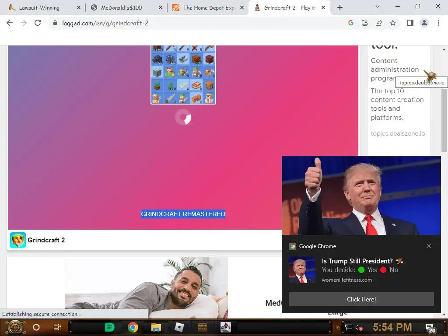
Task: Open the brown text-labeled taskbar app
Action: [x=202, y=327]
